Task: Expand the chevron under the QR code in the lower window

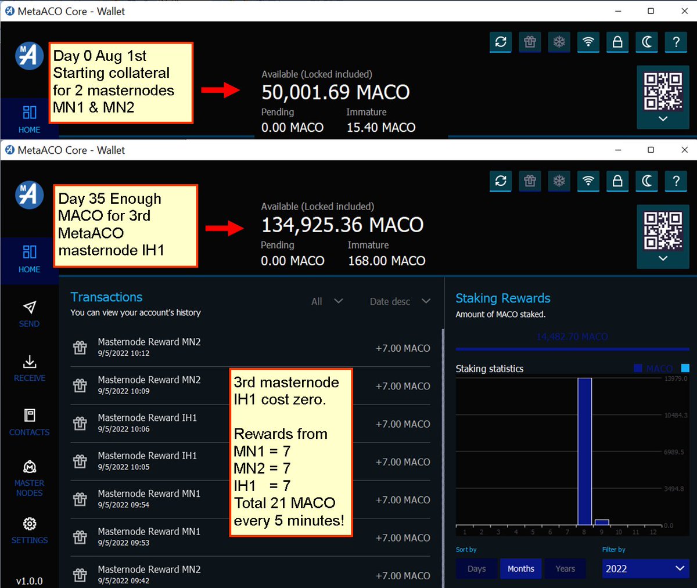Action: click(663, 258)
